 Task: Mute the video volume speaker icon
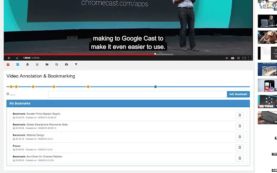point(16,58)
